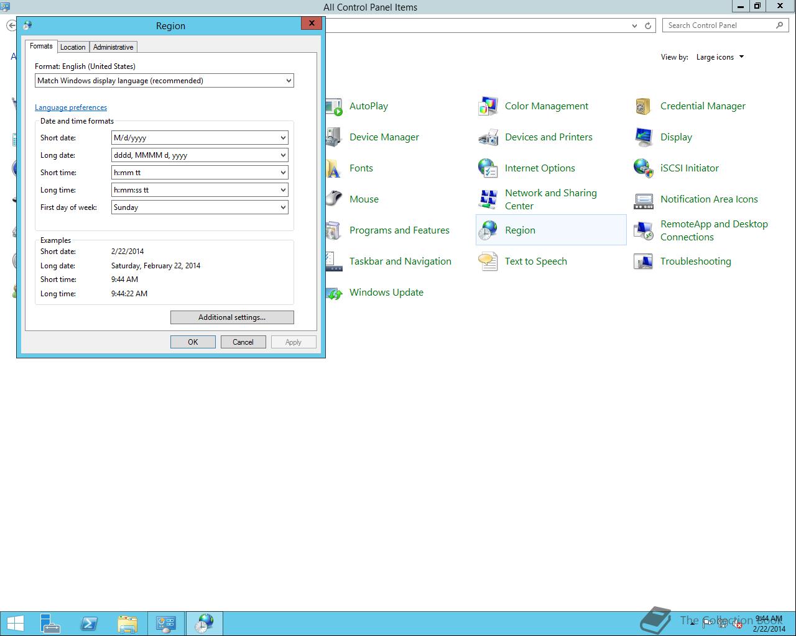Image resolution: width=796 pixels, height=636 pixels.
Task: Click the Device Manager text label
Action: 384,137
